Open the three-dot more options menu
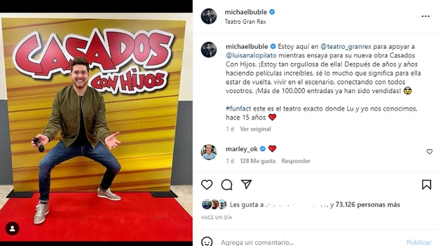The image size is (438, 246). (x=426, y=16)
